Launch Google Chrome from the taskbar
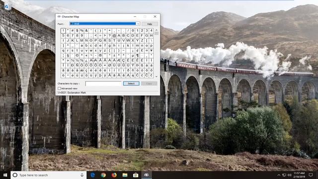The width and height of the screenshot is (318, 179). [x=103, y=175]
